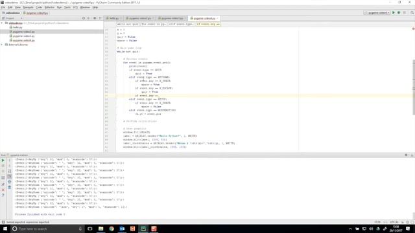Open Outlook from the taskbar
The height and width of the screenshot is (233, 415).
[122, 228]
